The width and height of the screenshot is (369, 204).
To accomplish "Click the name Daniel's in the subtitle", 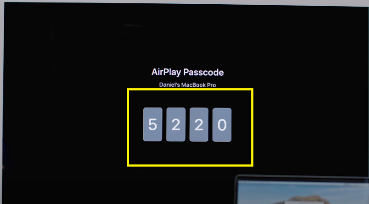I will (x=169, y=85).
